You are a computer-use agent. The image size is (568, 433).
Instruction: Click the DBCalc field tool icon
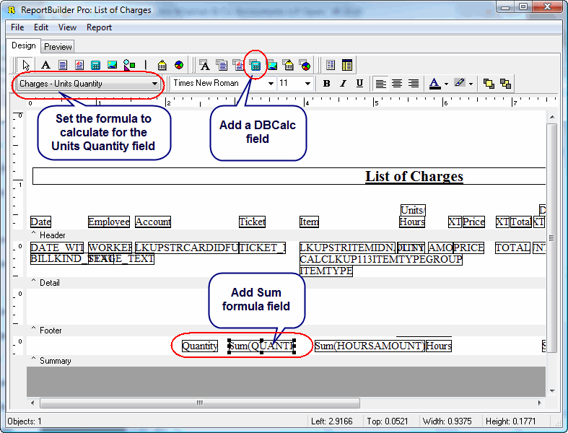coord(255,65)
